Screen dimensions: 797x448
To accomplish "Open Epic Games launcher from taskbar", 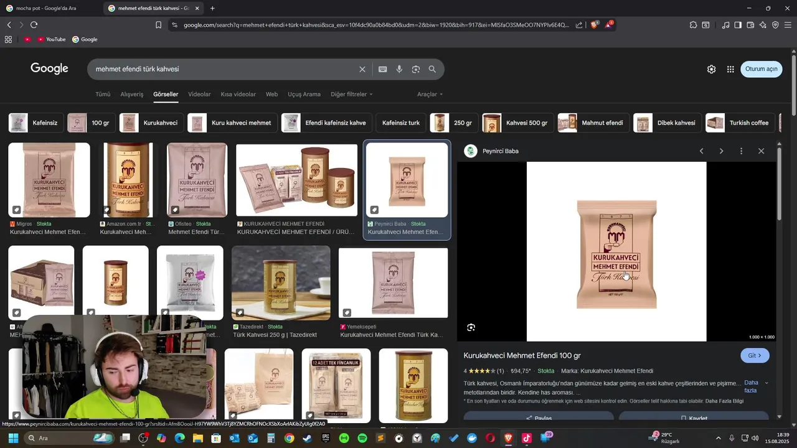I will (x=326, y=438).
